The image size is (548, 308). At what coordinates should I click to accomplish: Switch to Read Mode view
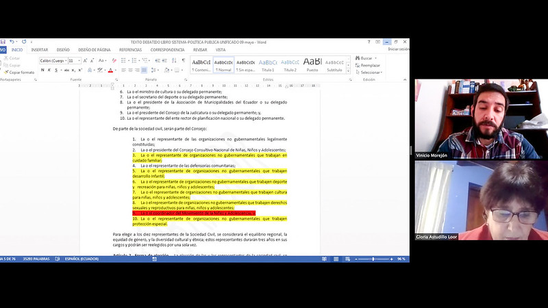coord(324,259)
